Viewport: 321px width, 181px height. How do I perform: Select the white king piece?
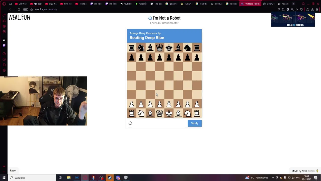coord(169,114)
